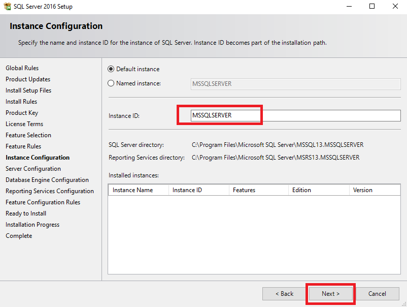Click the Next button
The width and height of the screenshot is (407, 307).
pyautogui.click(x=330, y=294)
